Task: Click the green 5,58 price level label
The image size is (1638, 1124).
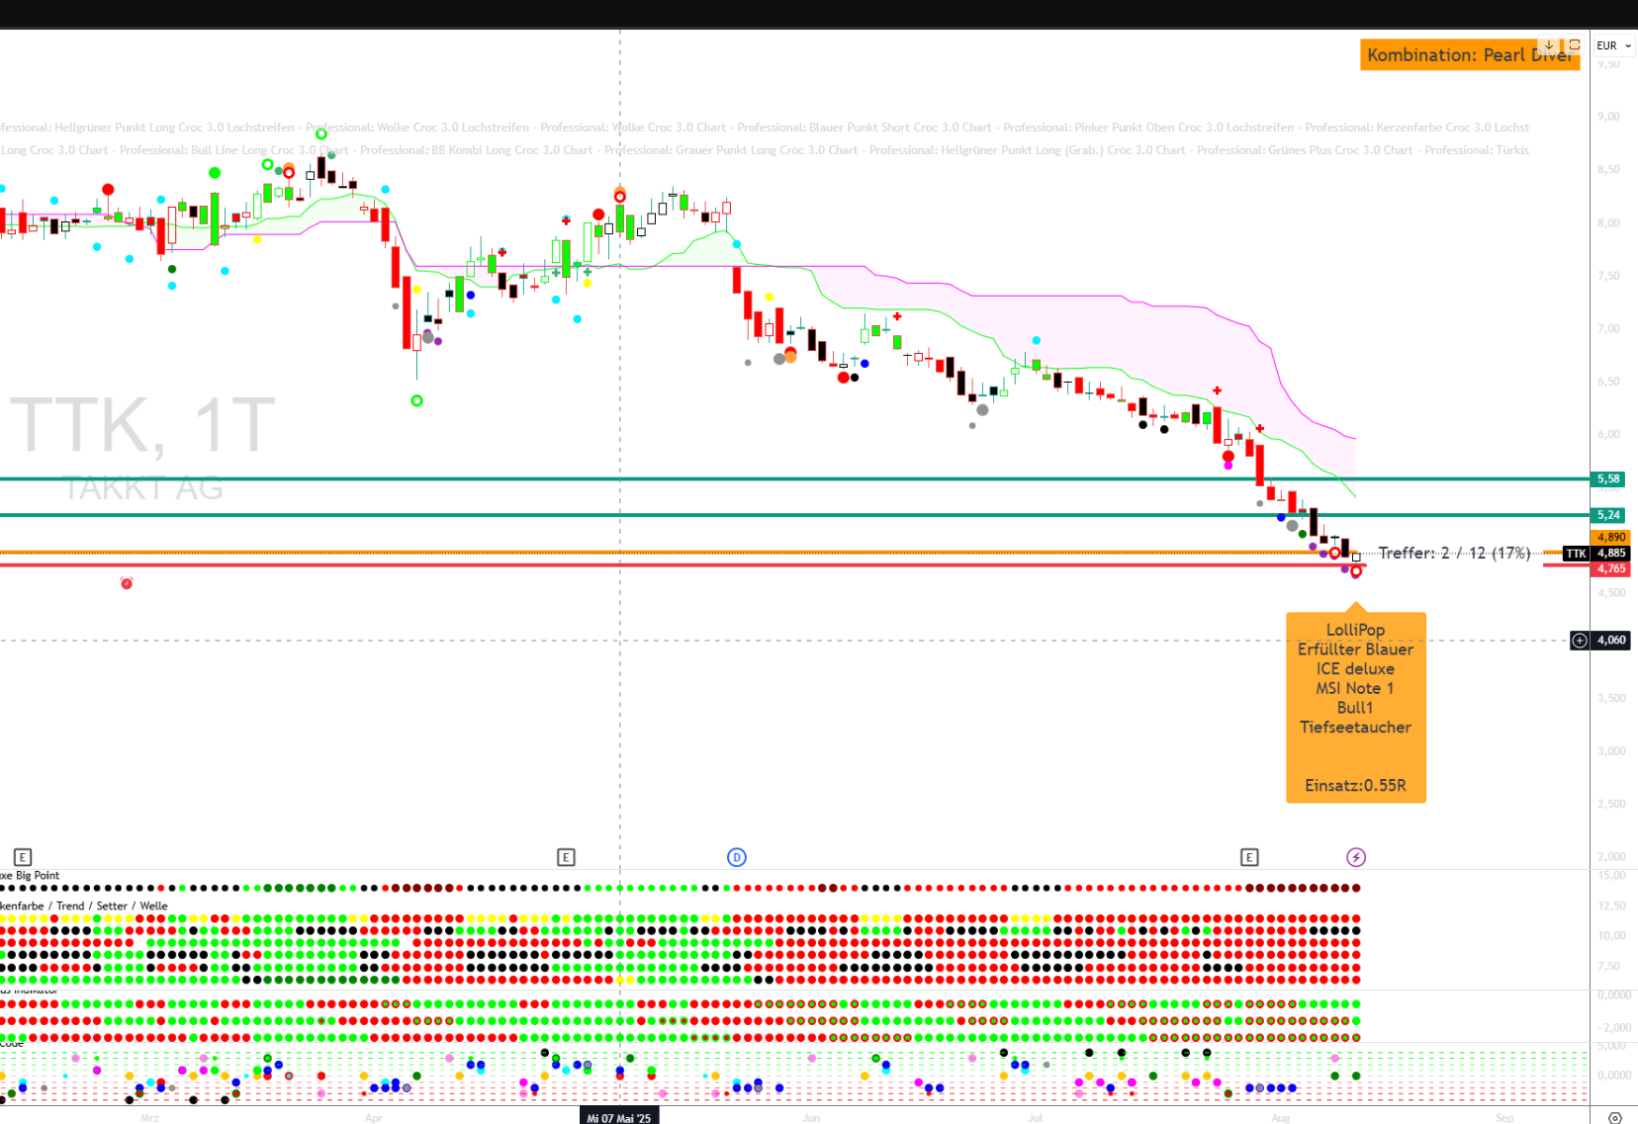Action: point(1608,479)
